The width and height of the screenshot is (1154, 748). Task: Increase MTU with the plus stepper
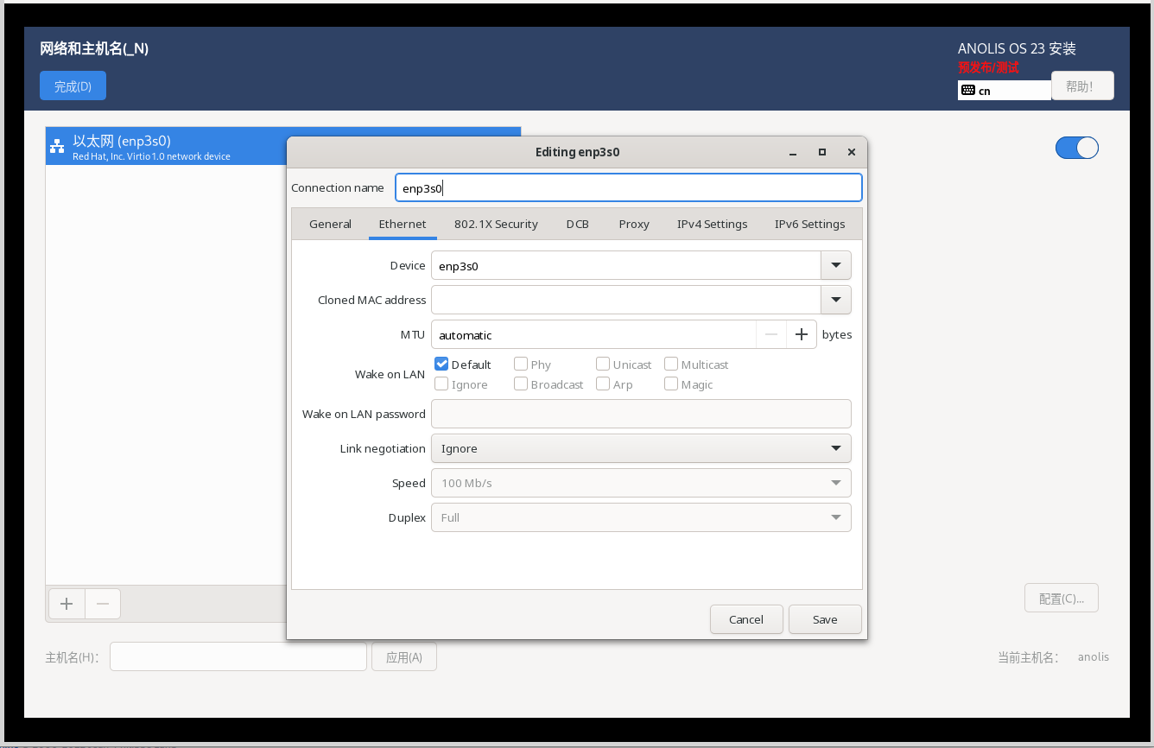click(x=801, y=335)
